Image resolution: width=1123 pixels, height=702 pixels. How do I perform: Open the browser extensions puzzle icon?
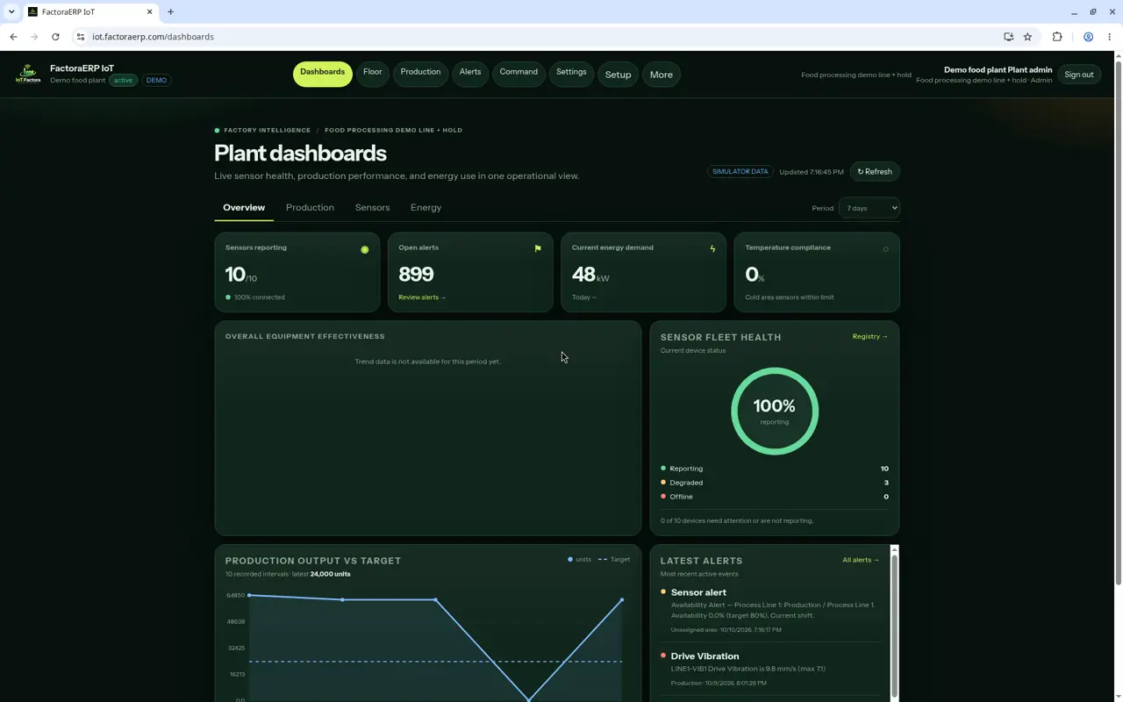(x=1057, y=37)
